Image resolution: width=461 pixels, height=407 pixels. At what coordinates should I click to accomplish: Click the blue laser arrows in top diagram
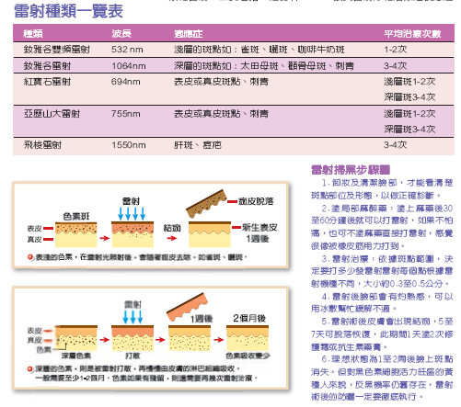(x=132, y=213)
